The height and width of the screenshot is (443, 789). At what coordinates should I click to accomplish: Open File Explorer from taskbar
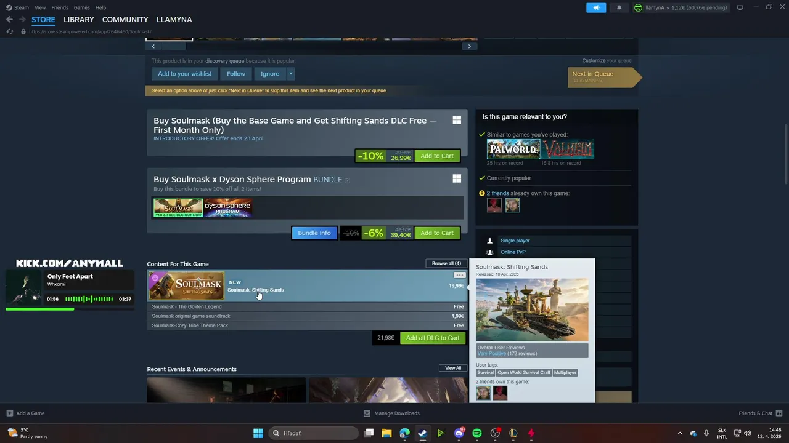[x=386, y=433]
